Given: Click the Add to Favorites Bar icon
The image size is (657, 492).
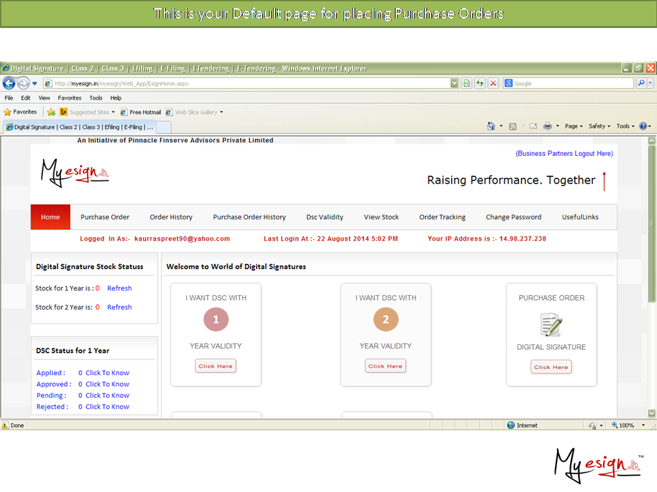Looking at the screenshot, I should click(x=51, y=112).
